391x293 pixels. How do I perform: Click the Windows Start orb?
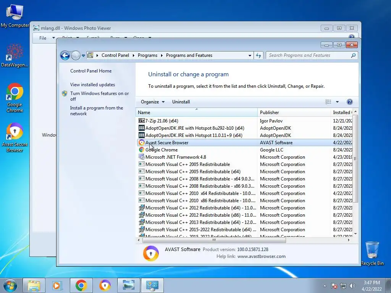click(x=10, y=285)
